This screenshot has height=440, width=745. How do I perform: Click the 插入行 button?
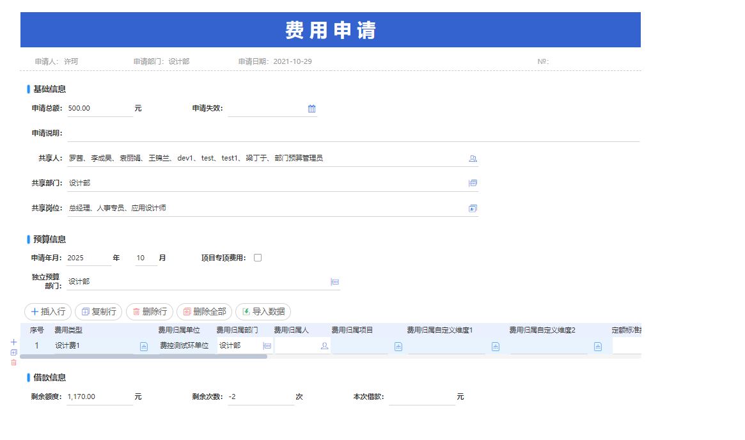coord(48,311)
